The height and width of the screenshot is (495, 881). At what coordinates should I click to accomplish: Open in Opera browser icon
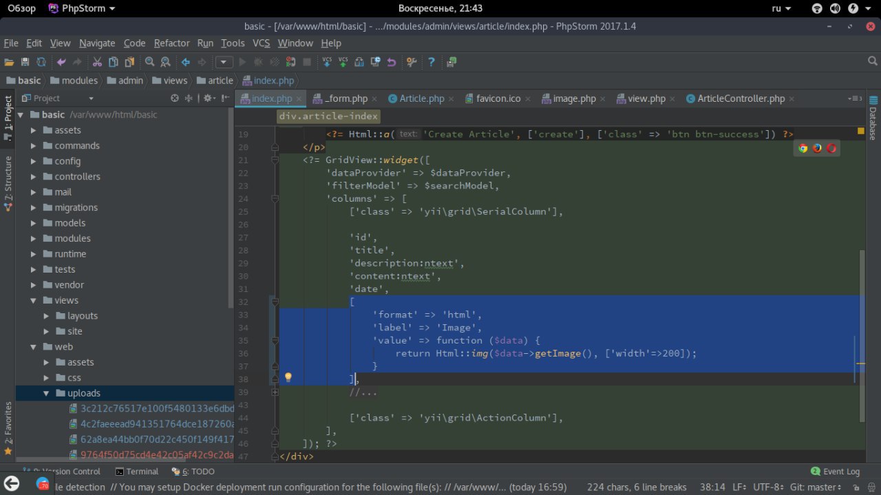pyautogui.click(x=831, y=148)
